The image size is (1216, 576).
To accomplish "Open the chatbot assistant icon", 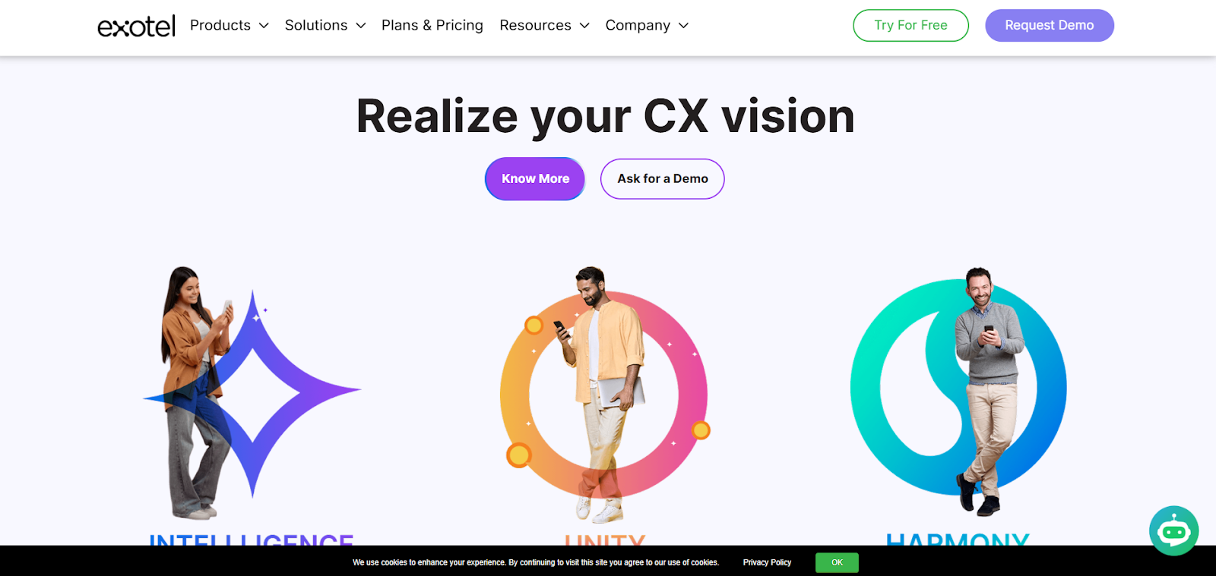I will point(1173,530).
